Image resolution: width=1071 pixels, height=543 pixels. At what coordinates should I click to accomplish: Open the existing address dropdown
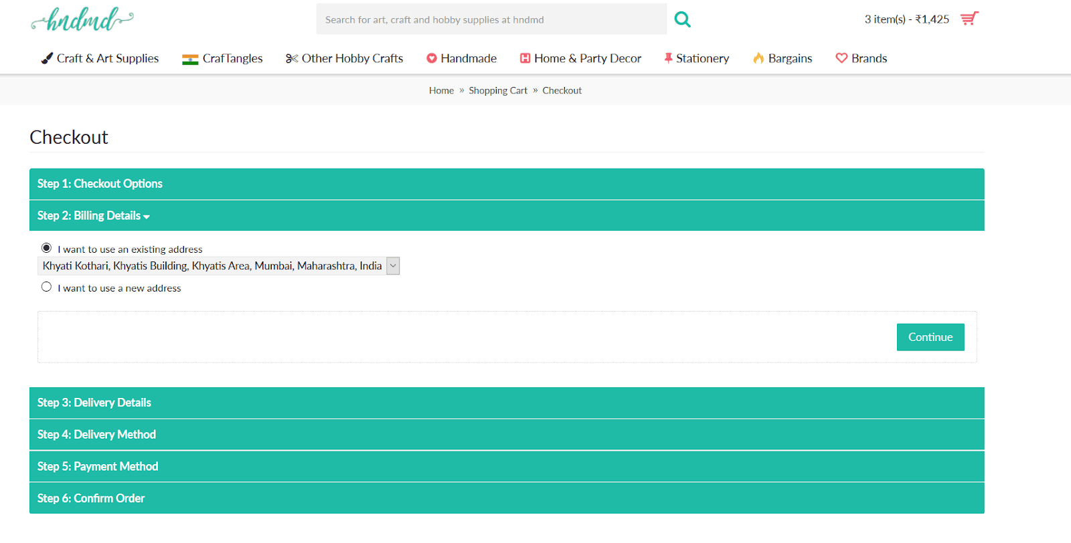point(218,266)
